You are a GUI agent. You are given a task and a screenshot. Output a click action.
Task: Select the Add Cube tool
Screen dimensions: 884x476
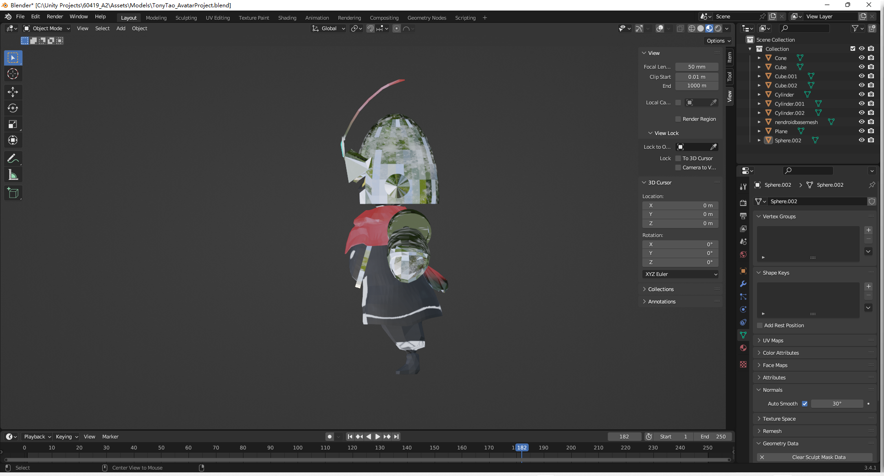tap(13, 193)
